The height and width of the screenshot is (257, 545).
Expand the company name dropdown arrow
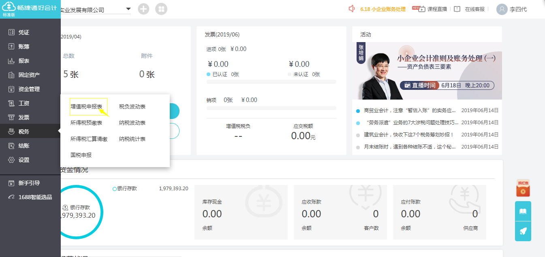[128, 9]
